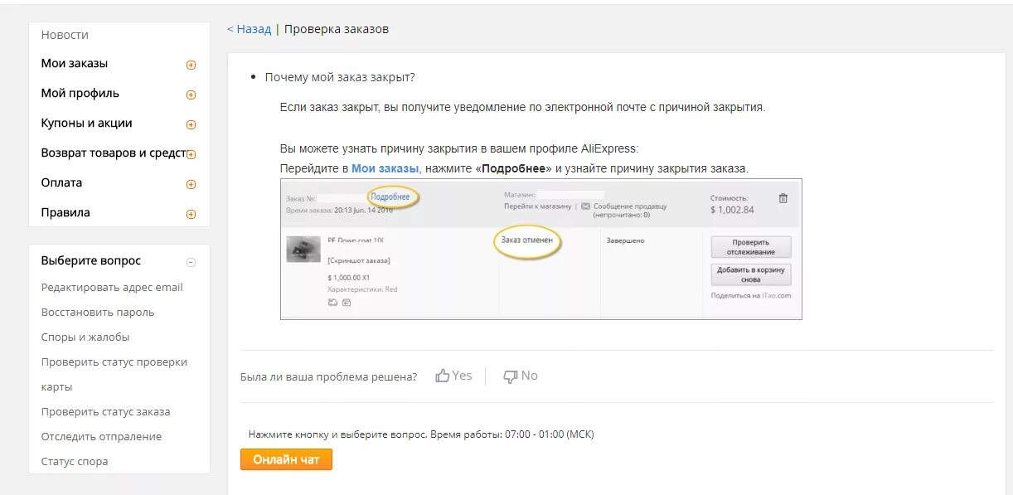Open the Мои заказы hyperlink in text
1013x495 pixels.
click(x=385, y=168)
